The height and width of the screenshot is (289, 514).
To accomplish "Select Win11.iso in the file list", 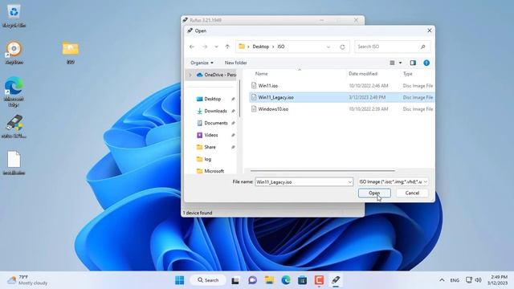I will pos(342,86).
